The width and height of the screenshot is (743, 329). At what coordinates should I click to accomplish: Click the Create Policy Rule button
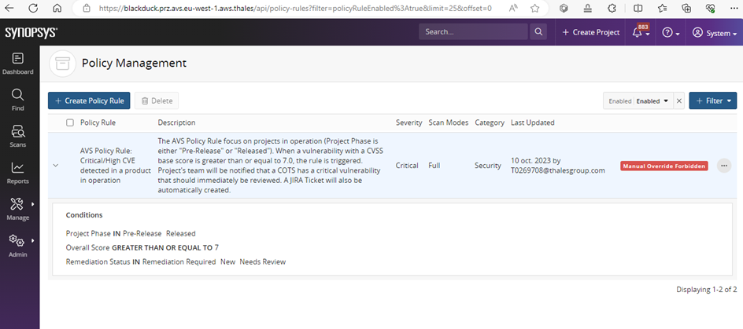pos(89,101)
